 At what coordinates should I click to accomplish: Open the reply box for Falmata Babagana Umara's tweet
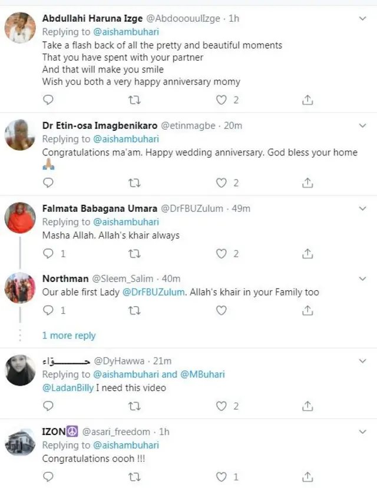[x=47, y=253]
